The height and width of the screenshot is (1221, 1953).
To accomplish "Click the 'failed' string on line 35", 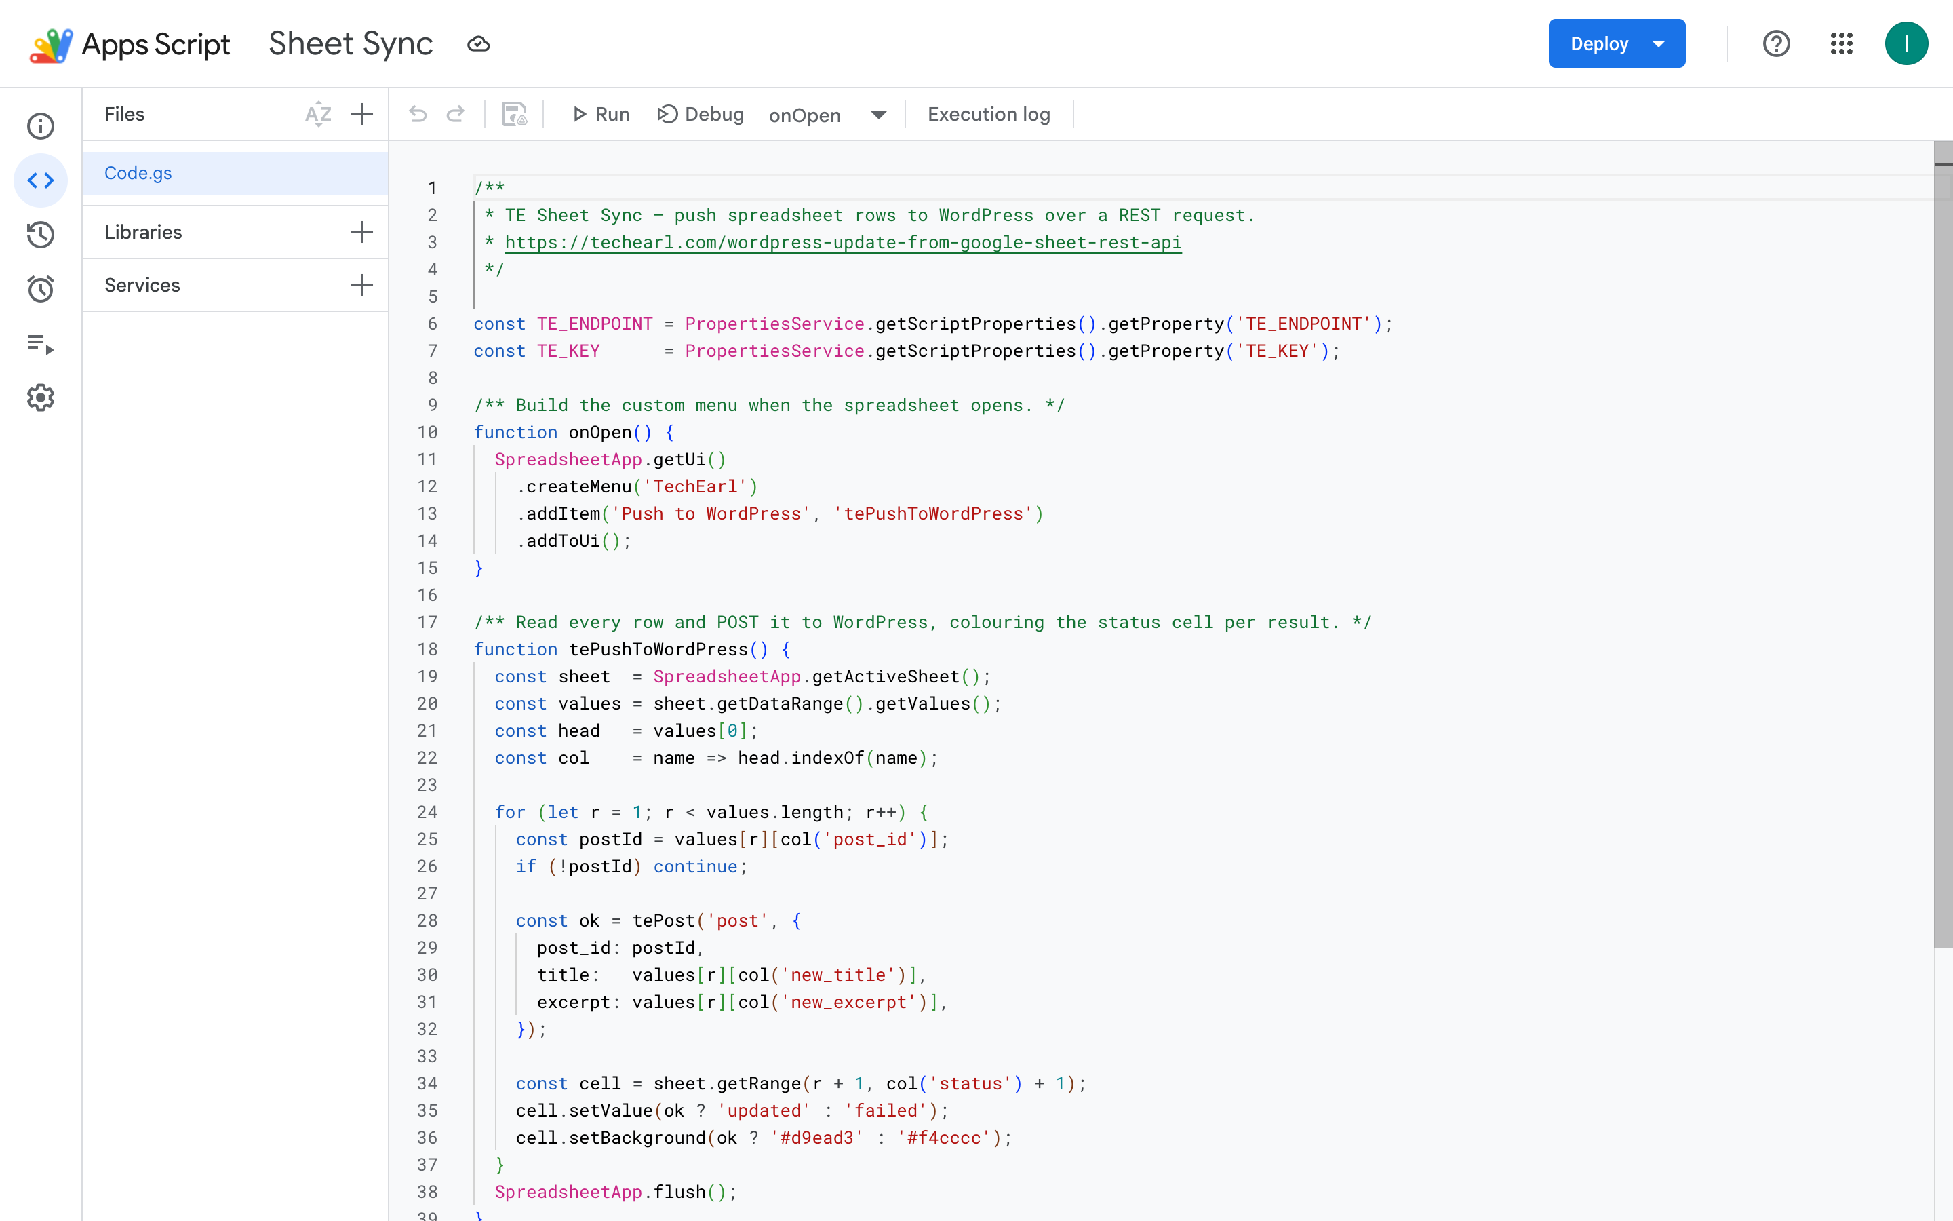I will tap(886, 1110).
